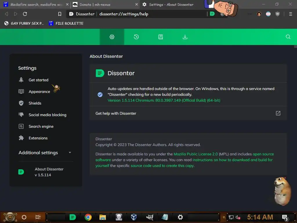Reload the current page
297x223 pixels.
[25, 14]
